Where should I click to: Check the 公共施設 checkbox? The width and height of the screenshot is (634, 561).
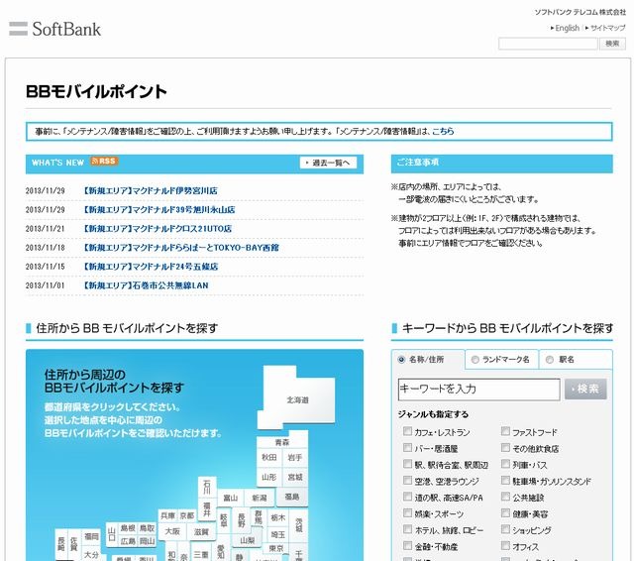[505, 497]
